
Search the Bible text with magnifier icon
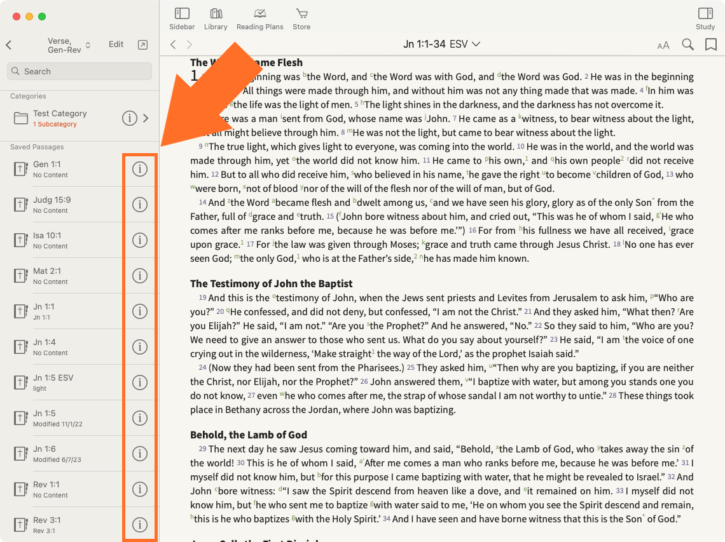(x=688, y=44)
